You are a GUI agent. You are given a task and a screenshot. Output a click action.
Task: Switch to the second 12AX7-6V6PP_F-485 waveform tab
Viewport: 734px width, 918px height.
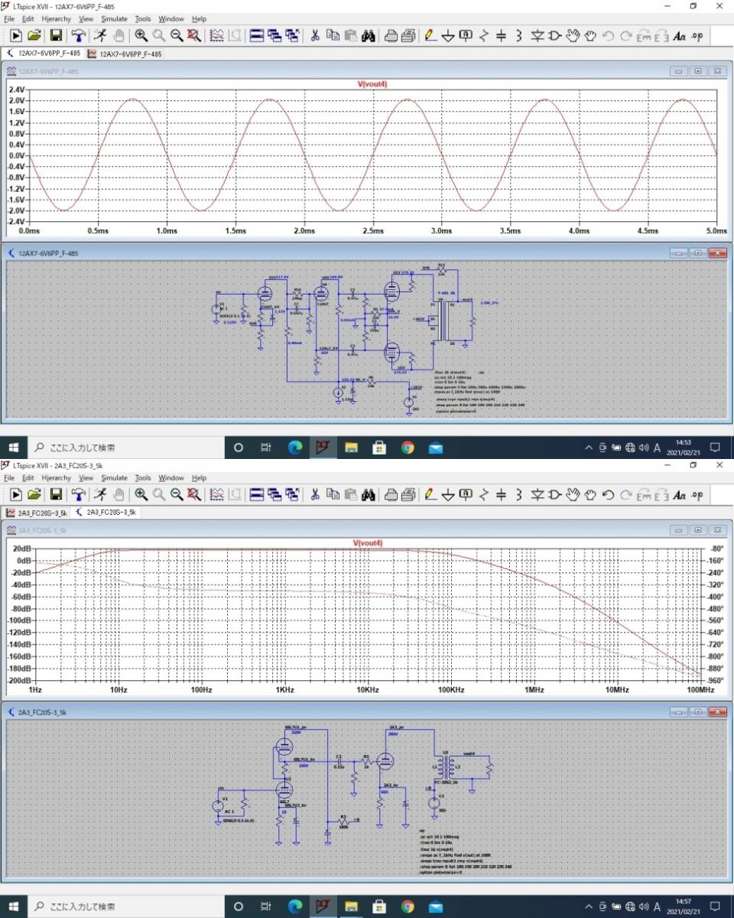(x=125, y=54)
